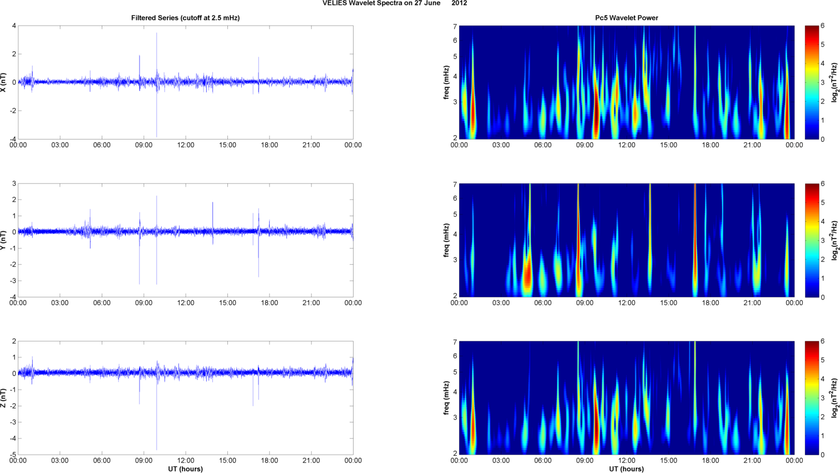
Task: Click "UT (hours)" label under the Z series plot
Action: [x=186, y=469]
